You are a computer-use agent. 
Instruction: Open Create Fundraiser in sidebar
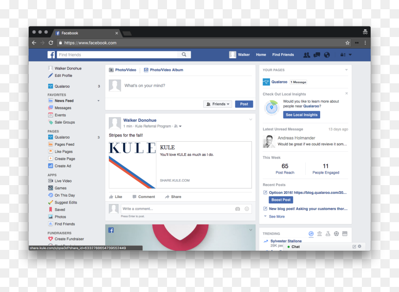(x=66, y=239)
